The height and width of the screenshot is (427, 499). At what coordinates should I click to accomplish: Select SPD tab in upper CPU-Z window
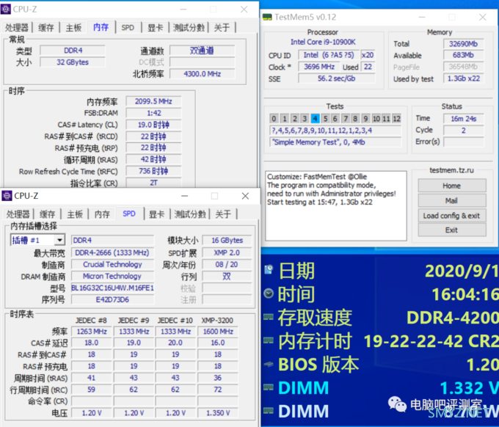[128, 28]
